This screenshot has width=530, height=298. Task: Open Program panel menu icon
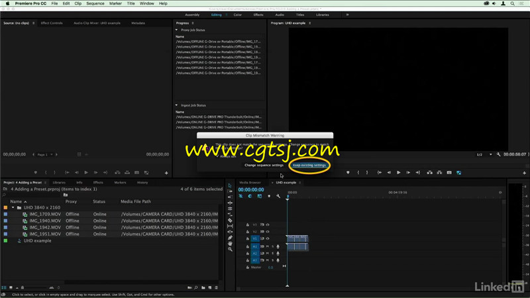point(309,23)
